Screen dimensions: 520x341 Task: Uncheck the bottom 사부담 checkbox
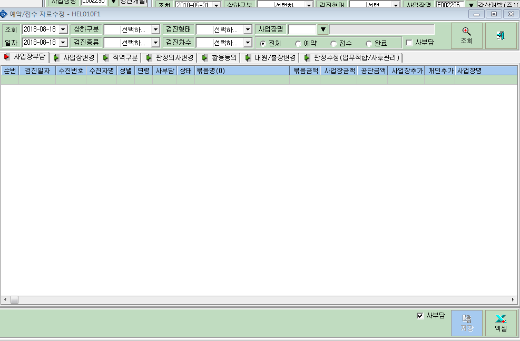[x=420, y=316]
